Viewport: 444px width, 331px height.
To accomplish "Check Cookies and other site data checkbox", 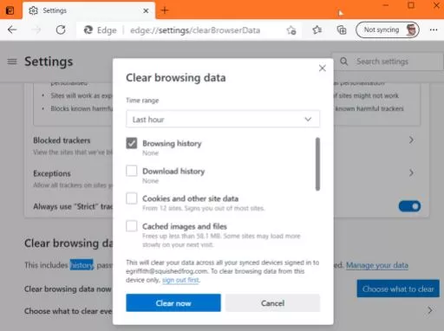I will 132,198.
